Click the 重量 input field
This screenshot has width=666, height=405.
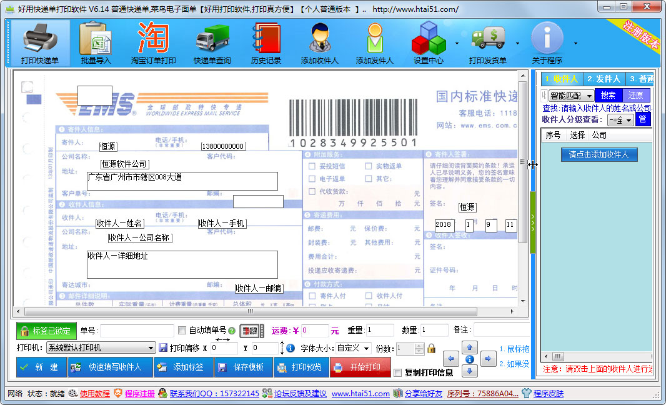pos(380,330)
